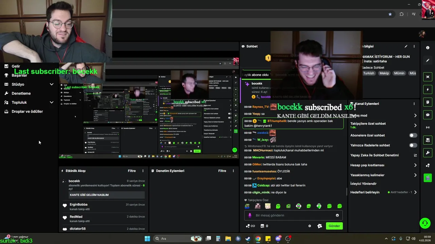
Task: Click the pencil icon in the right sidebar
Action: 428,60
